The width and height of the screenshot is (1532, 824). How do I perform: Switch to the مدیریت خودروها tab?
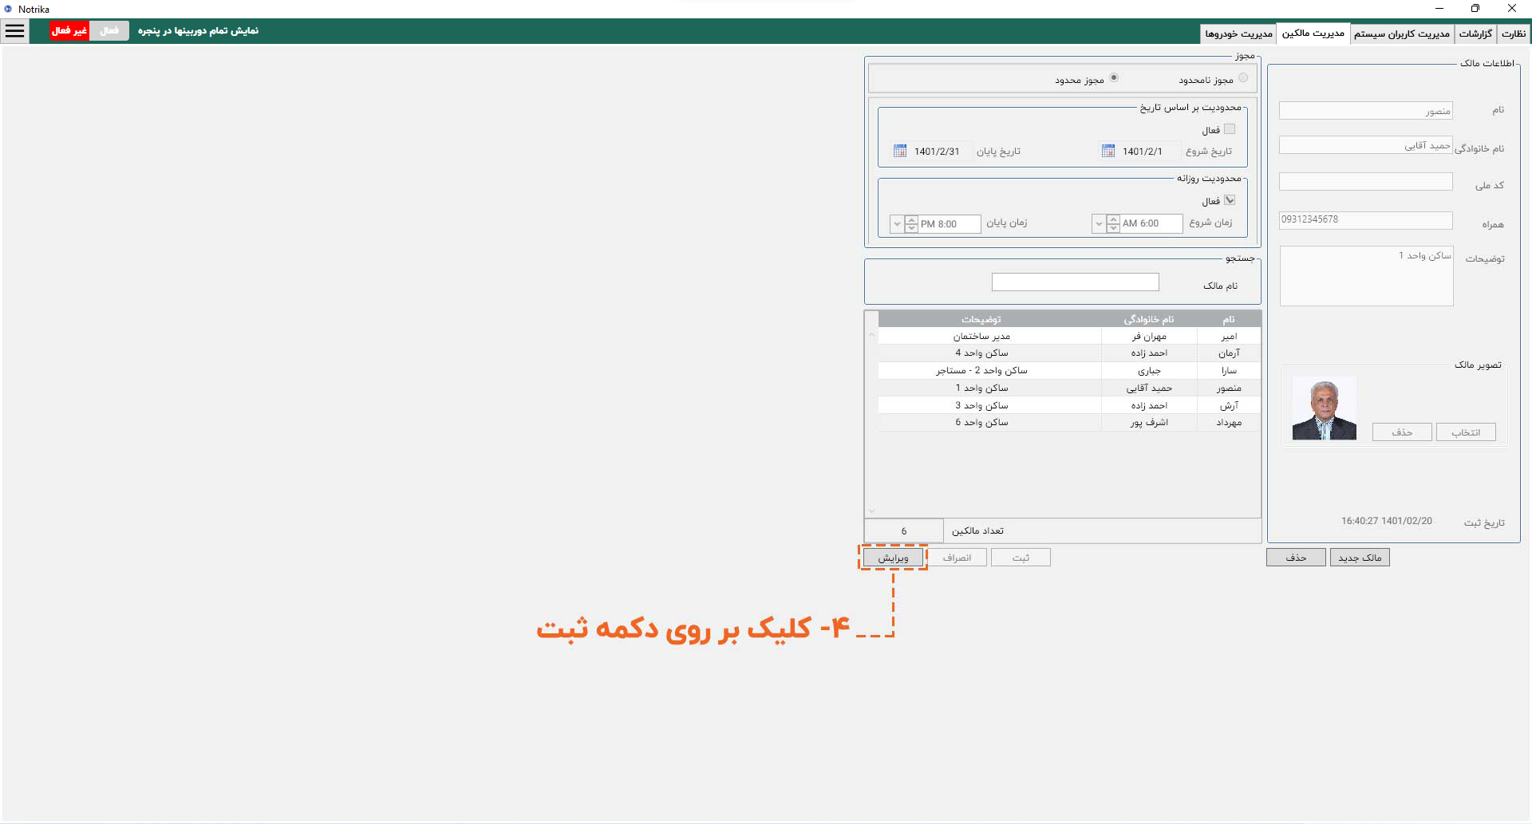pyautogui.click(x=1238, y=34)
